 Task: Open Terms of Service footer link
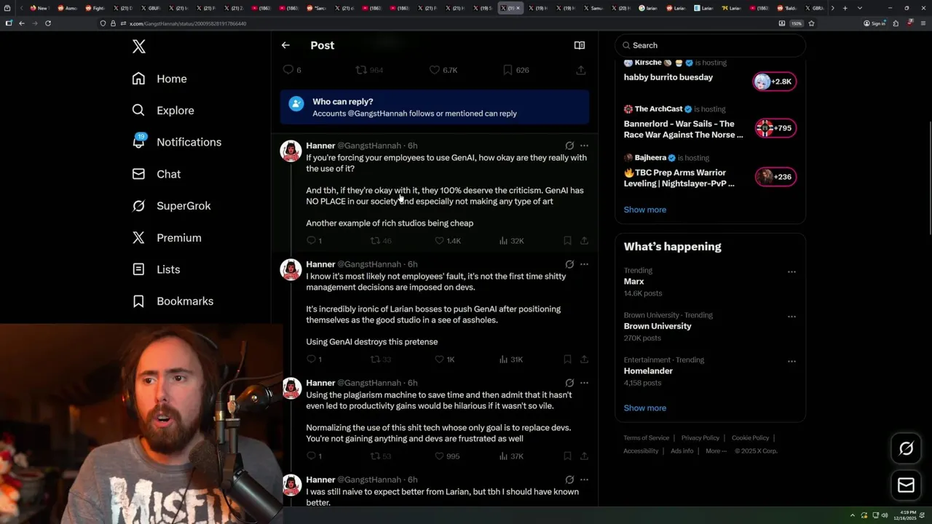point(646,438)
